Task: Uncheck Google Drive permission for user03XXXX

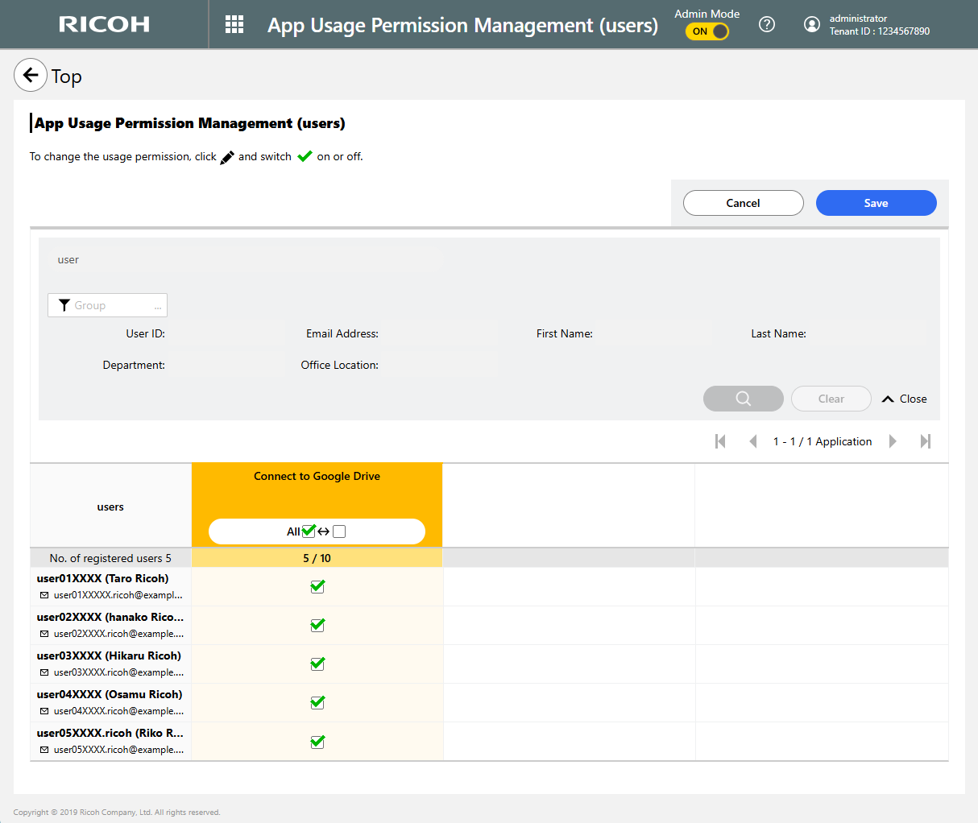Action: click(x=317, y=664)
